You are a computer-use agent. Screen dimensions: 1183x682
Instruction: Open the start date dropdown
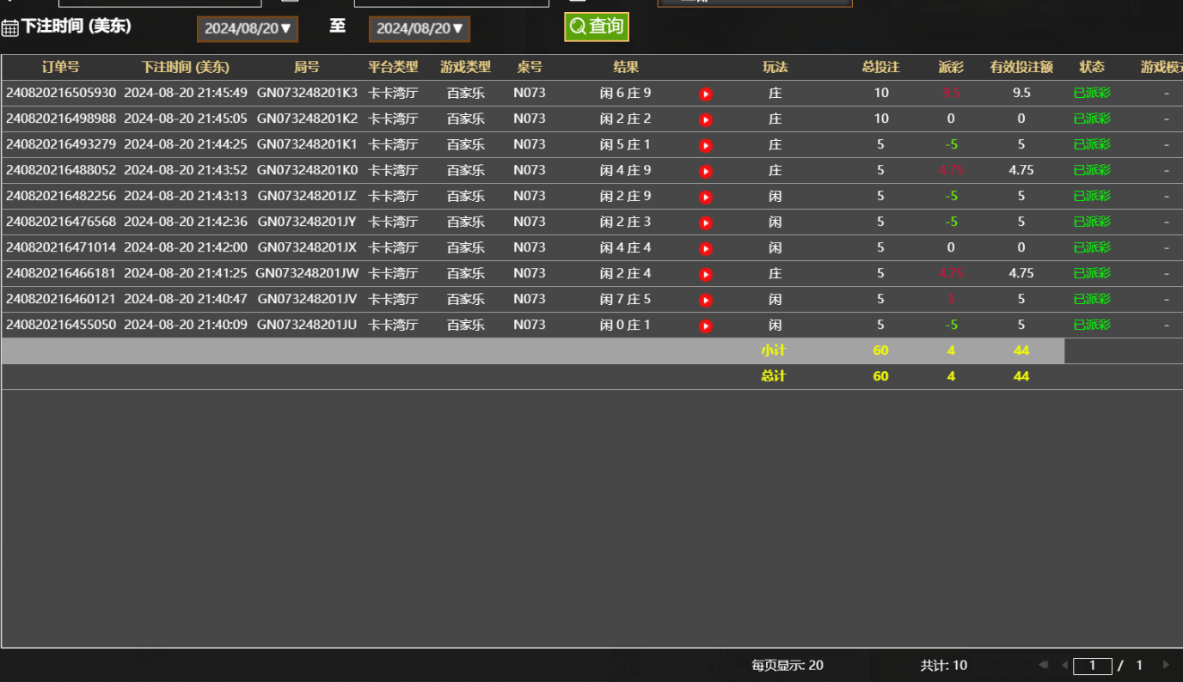click(248, 29)
